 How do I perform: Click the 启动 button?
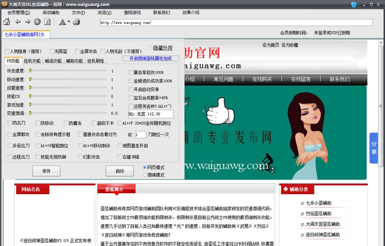[120, 171]
